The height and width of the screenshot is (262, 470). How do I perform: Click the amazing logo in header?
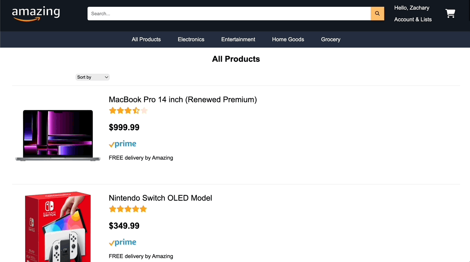[36, 14]
